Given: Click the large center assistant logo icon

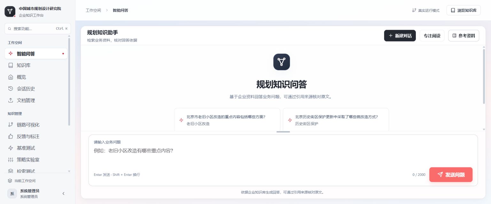Looking at the screenshot, I should click(x=282, y=62).
